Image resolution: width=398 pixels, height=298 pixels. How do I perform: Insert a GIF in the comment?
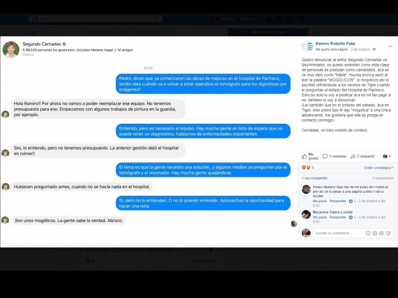382,233
